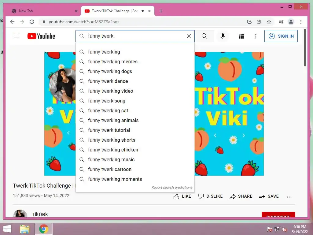Click the previous arrow left of the player's next arrow
Image resolution: width=313 pixels, height=235 pixels.
point(215,136)
